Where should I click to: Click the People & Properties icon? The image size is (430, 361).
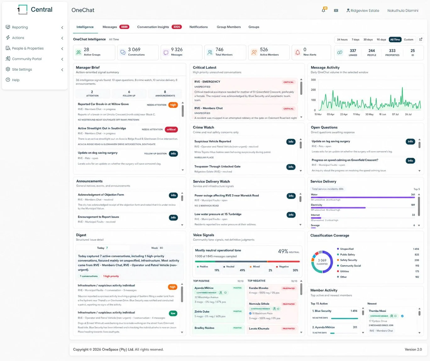click(8, 48)
